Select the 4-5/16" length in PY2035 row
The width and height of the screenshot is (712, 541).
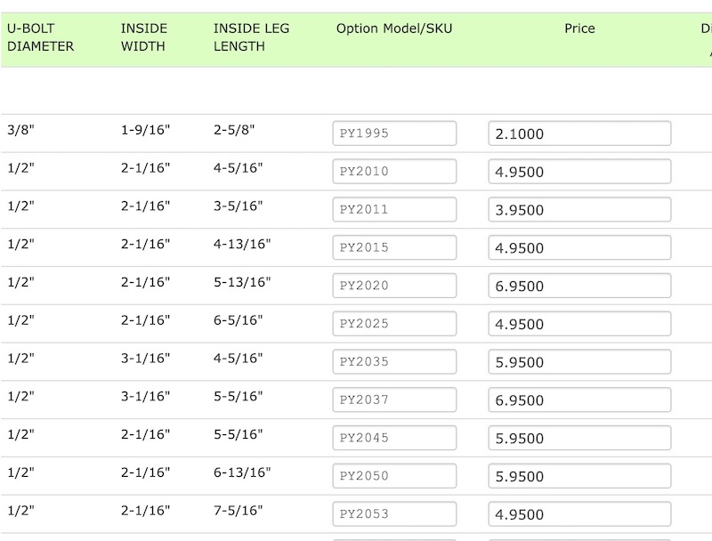pos(238,359)
